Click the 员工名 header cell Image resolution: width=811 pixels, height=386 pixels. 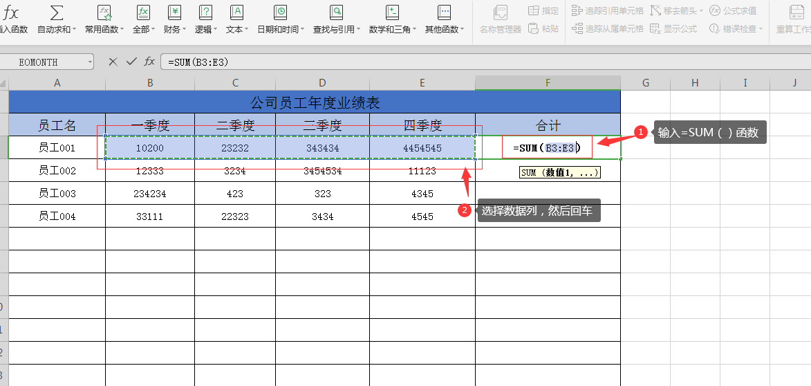point(57,125)
